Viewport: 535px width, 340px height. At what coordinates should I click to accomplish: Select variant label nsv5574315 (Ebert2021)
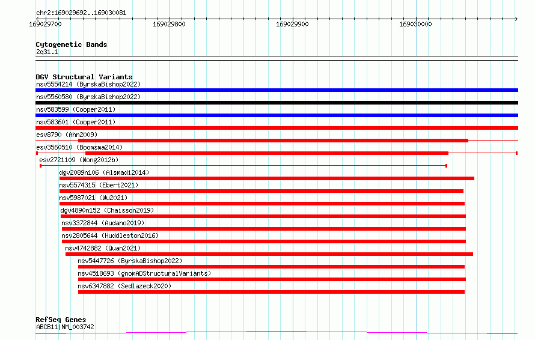click(x=99, y=185)
